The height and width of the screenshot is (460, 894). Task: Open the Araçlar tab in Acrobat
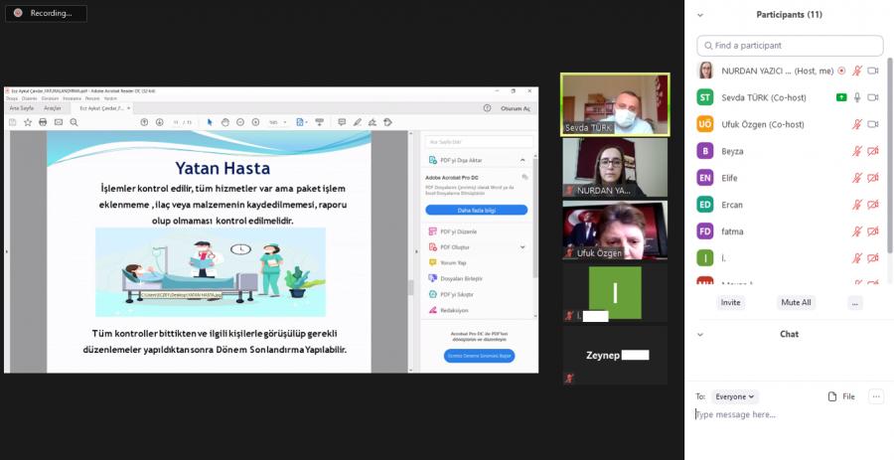53,108
